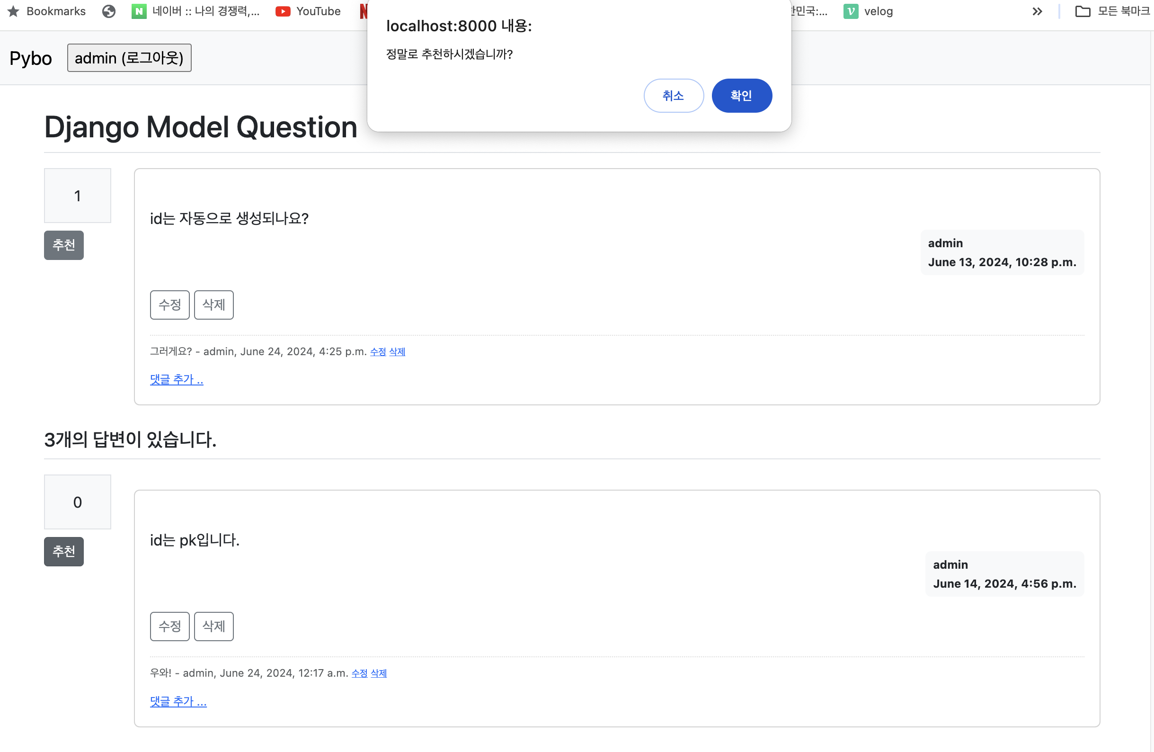Open the velog bookmark
The width and height of the screenshot is (1154, 752).
point(868,11)
